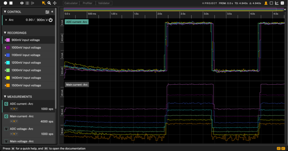
Task: Toggle V mode under ADC voltage - Arc
Action: [x=14, y=134]
